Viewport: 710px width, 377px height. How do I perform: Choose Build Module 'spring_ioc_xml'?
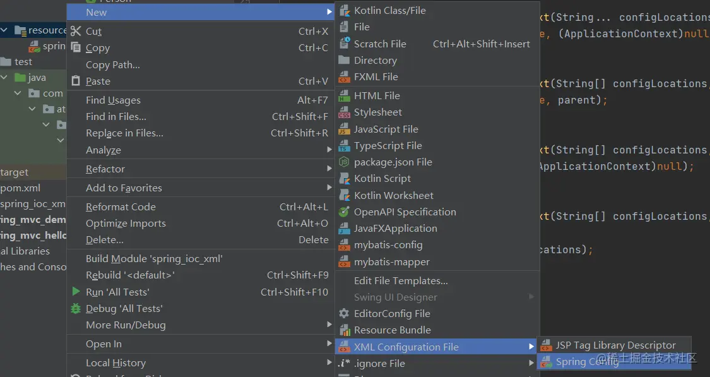154,259
